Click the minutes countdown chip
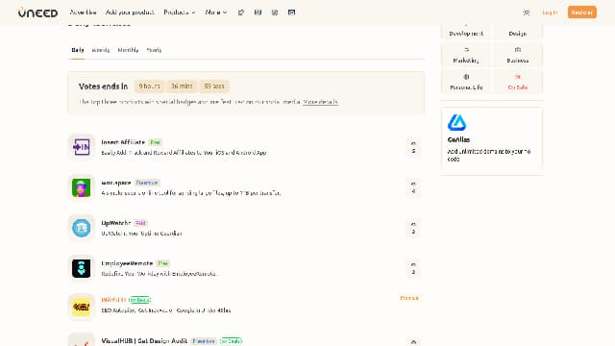Image resolution: width=615 pixels, height=346 pixels. [182, 86]
